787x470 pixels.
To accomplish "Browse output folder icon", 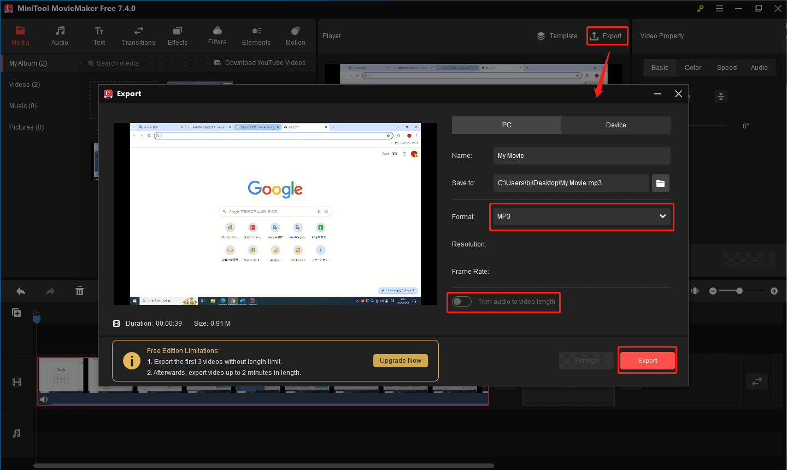I will pos(661,183).
